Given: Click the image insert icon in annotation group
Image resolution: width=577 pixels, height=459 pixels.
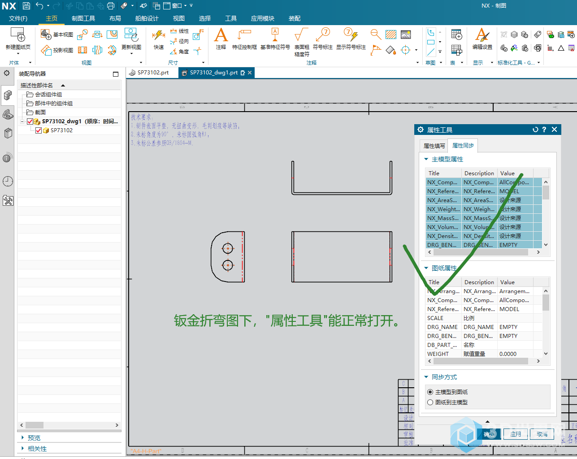Looking at the screenshot, I should 406,35.
